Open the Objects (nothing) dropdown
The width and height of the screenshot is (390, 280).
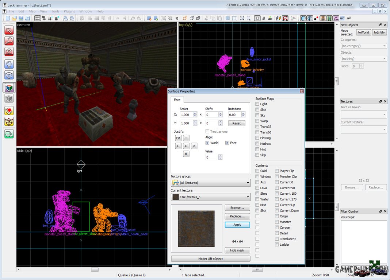tap(364, 59)
